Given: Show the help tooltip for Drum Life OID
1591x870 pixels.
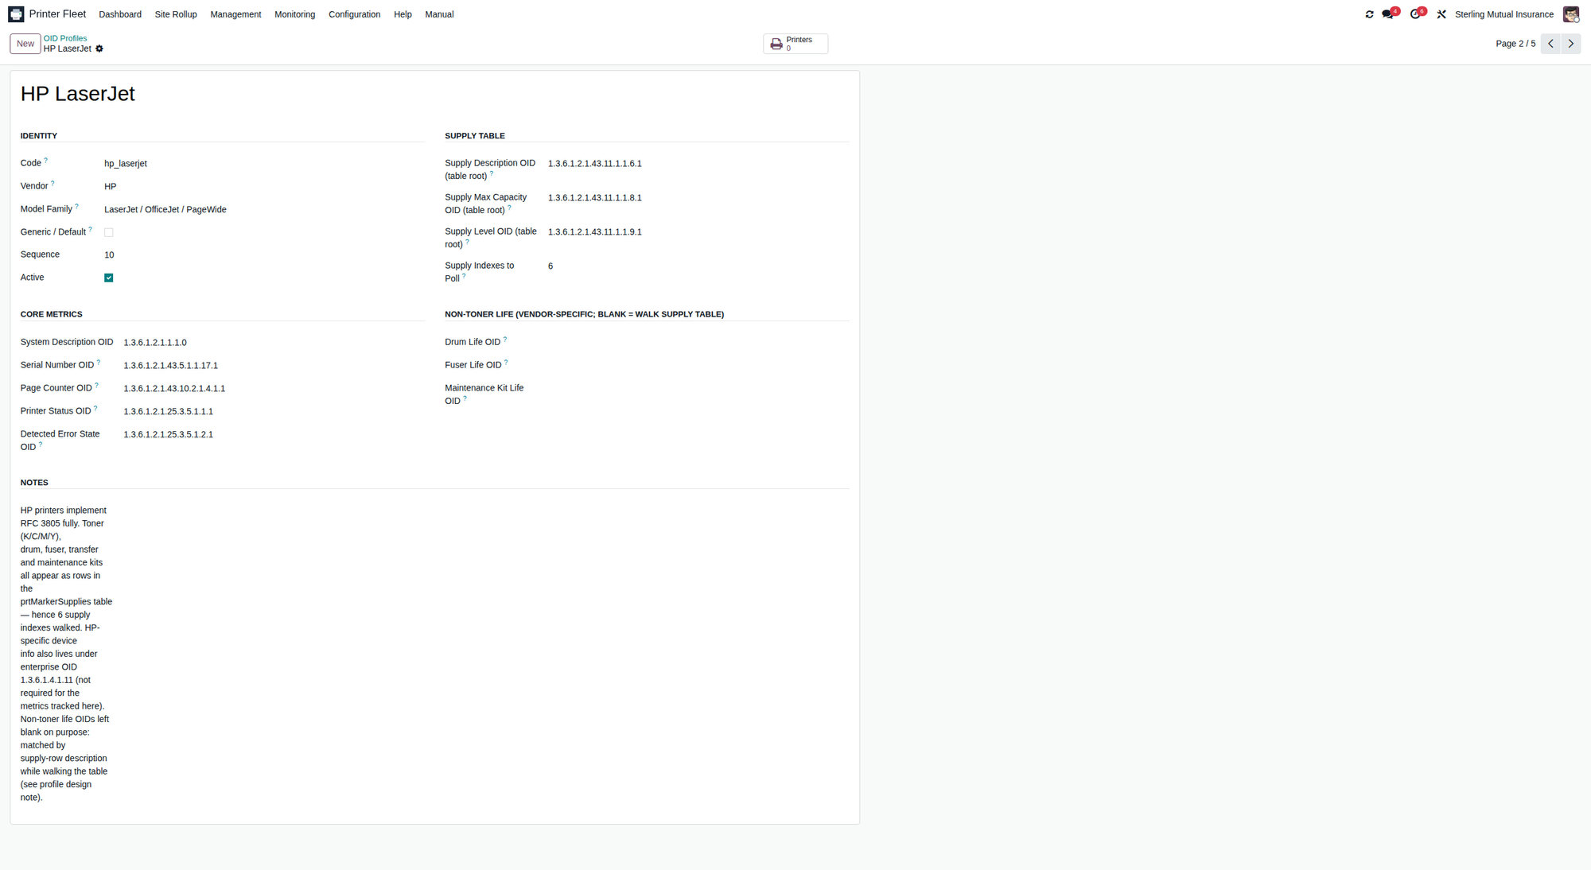Looking at the screenshot, I should pyautogui.click(x=505, y=340).
